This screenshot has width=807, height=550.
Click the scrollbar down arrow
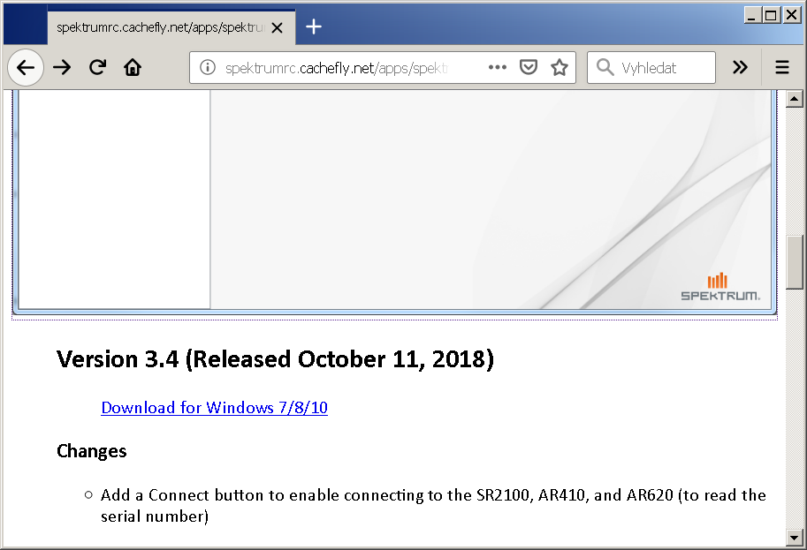(795, 536)
